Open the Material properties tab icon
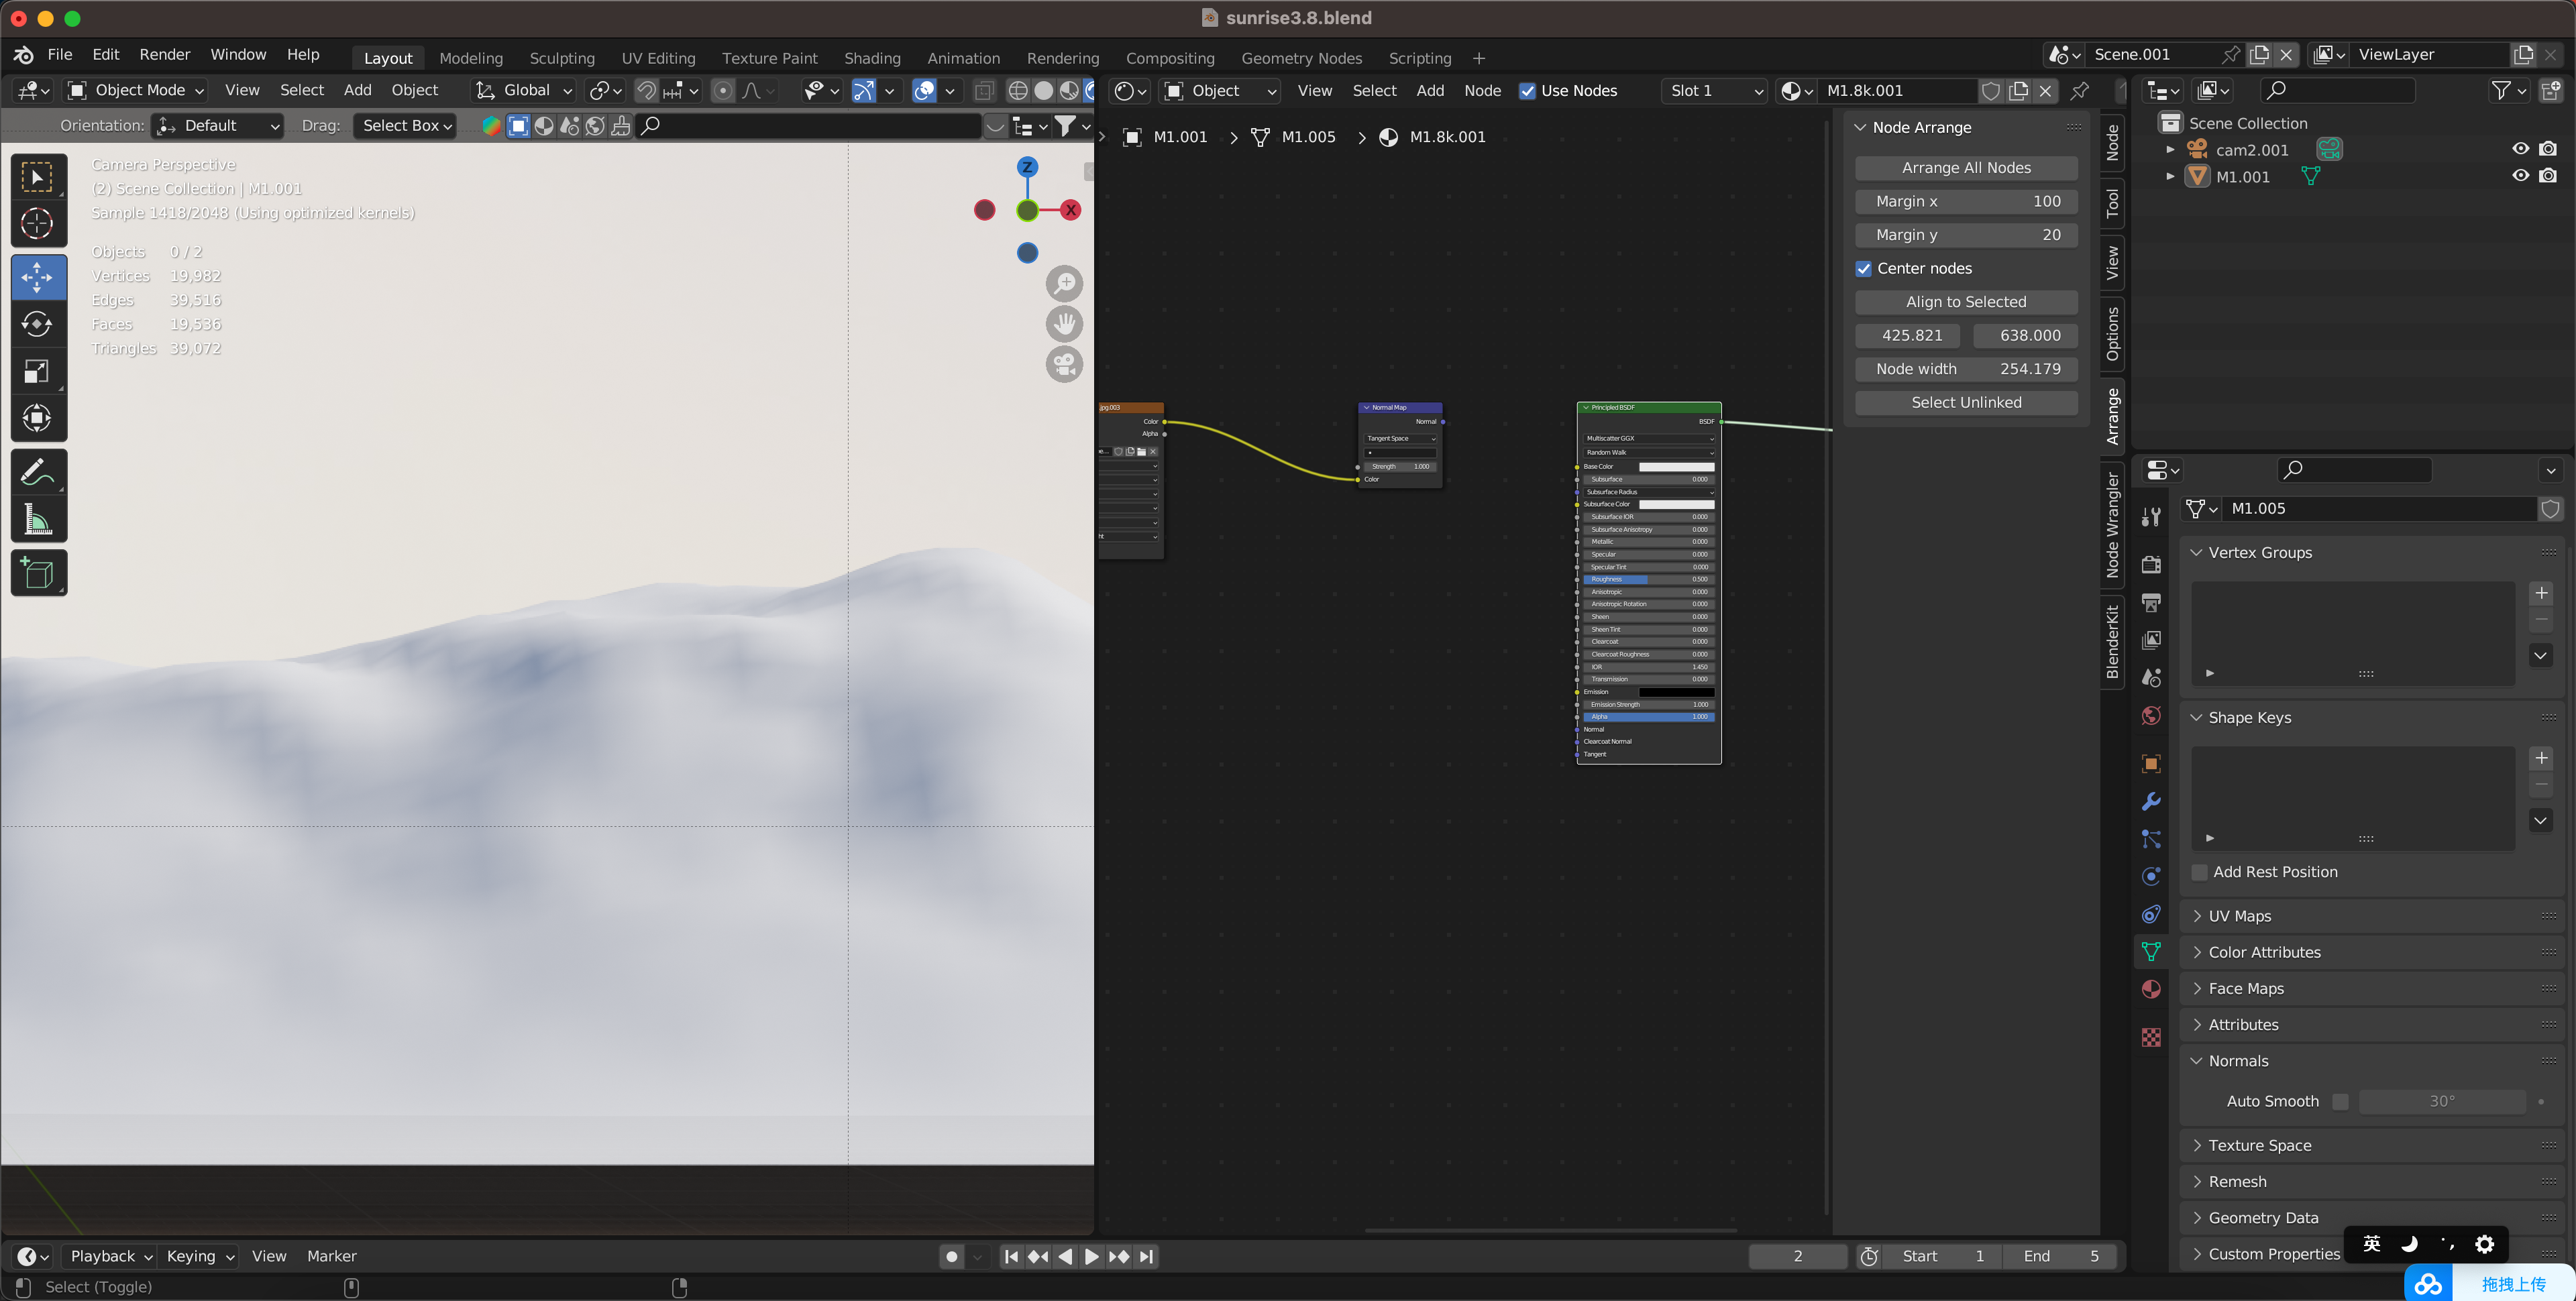This screenshot has height=1301, width=2576. point(2151,989)
